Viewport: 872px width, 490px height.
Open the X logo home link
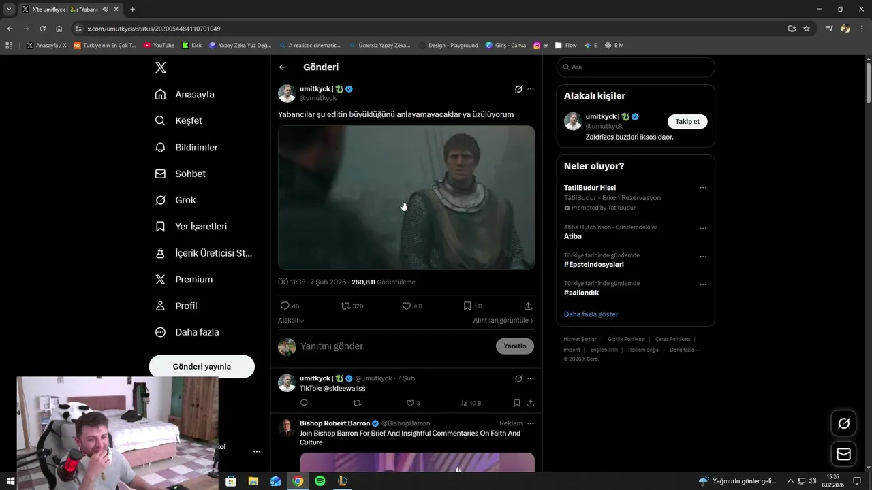pyautogui.click(x=161, y=67)
